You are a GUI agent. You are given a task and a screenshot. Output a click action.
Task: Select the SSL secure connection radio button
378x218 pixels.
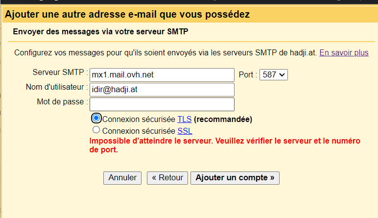pyautogui.click(x=96, y=130)
